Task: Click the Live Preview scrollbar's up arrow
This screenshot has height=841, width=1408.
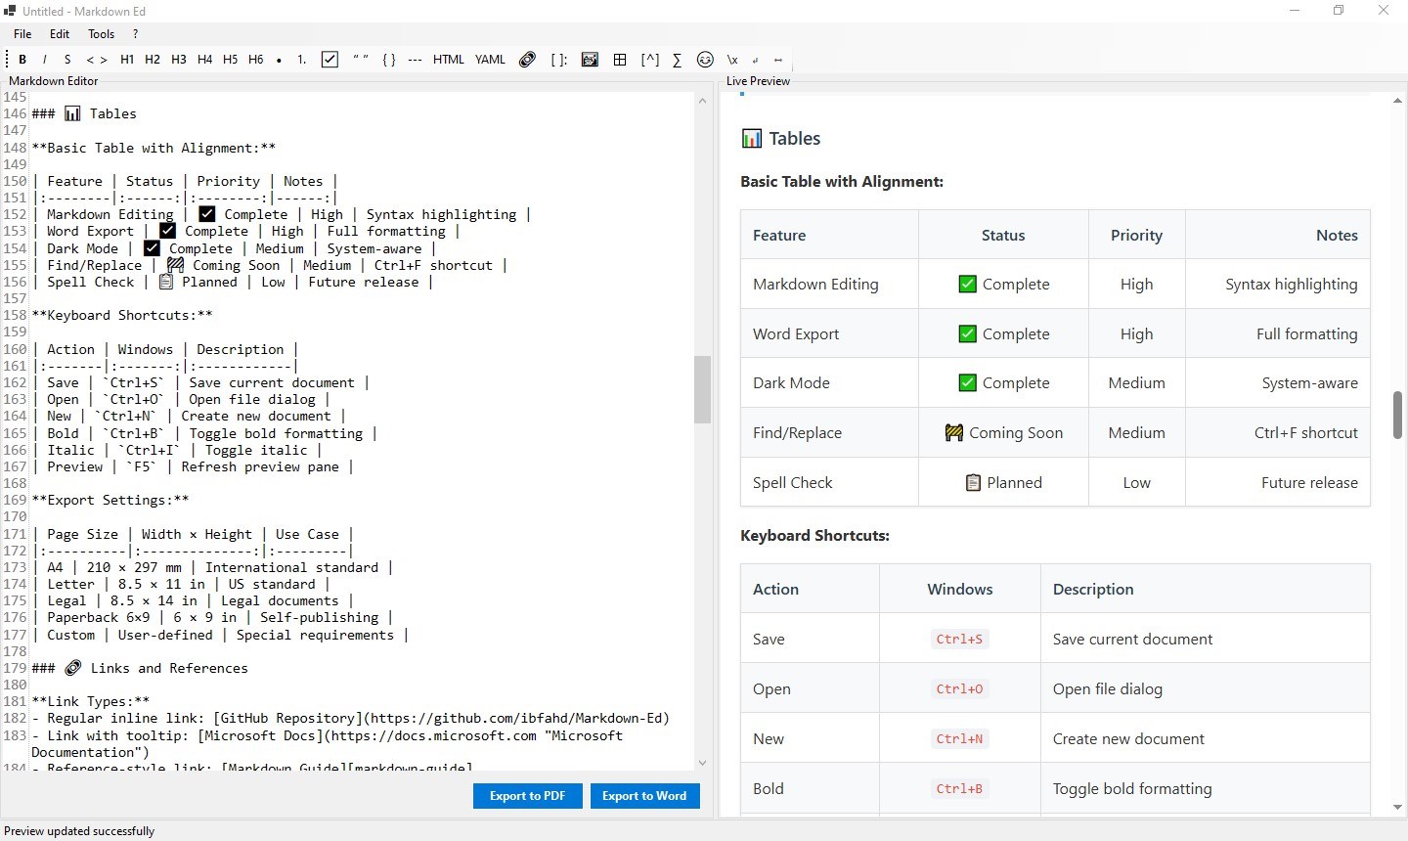Action: pyautogui.click(x=1397, y=101)
